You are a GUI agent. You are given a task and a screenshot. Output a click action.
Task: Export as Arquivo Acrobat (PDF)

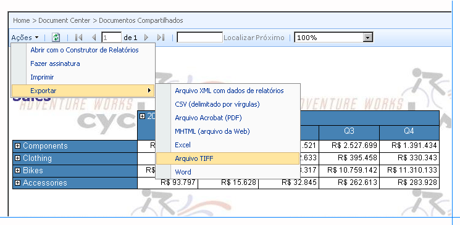[x=228, y=118]
